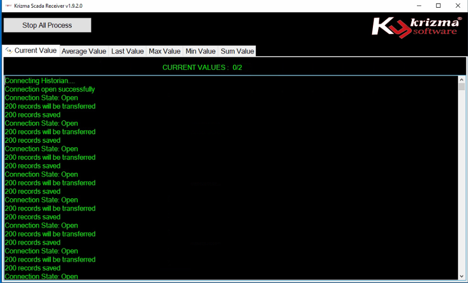Click the log scrollbar down arrow
This screenshot has height=283, width=468.
click(x=462, y=276)
